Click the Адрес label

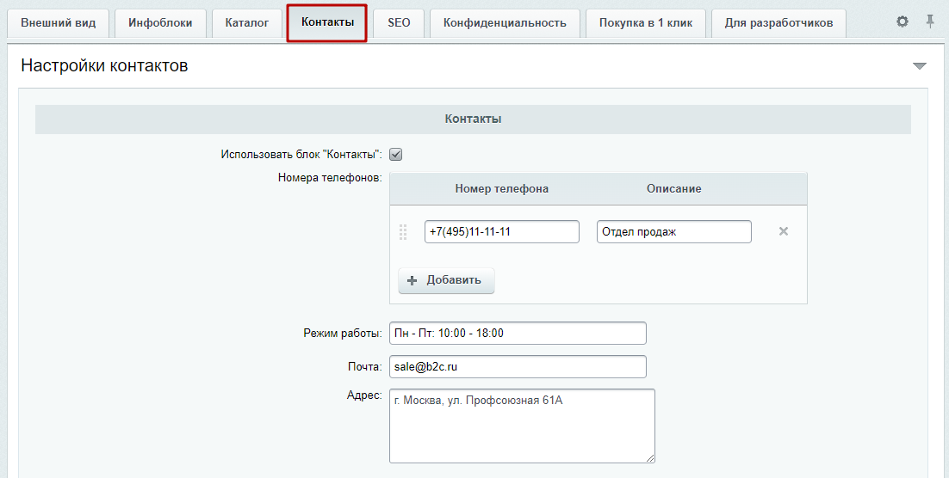[x=364, y=395]
